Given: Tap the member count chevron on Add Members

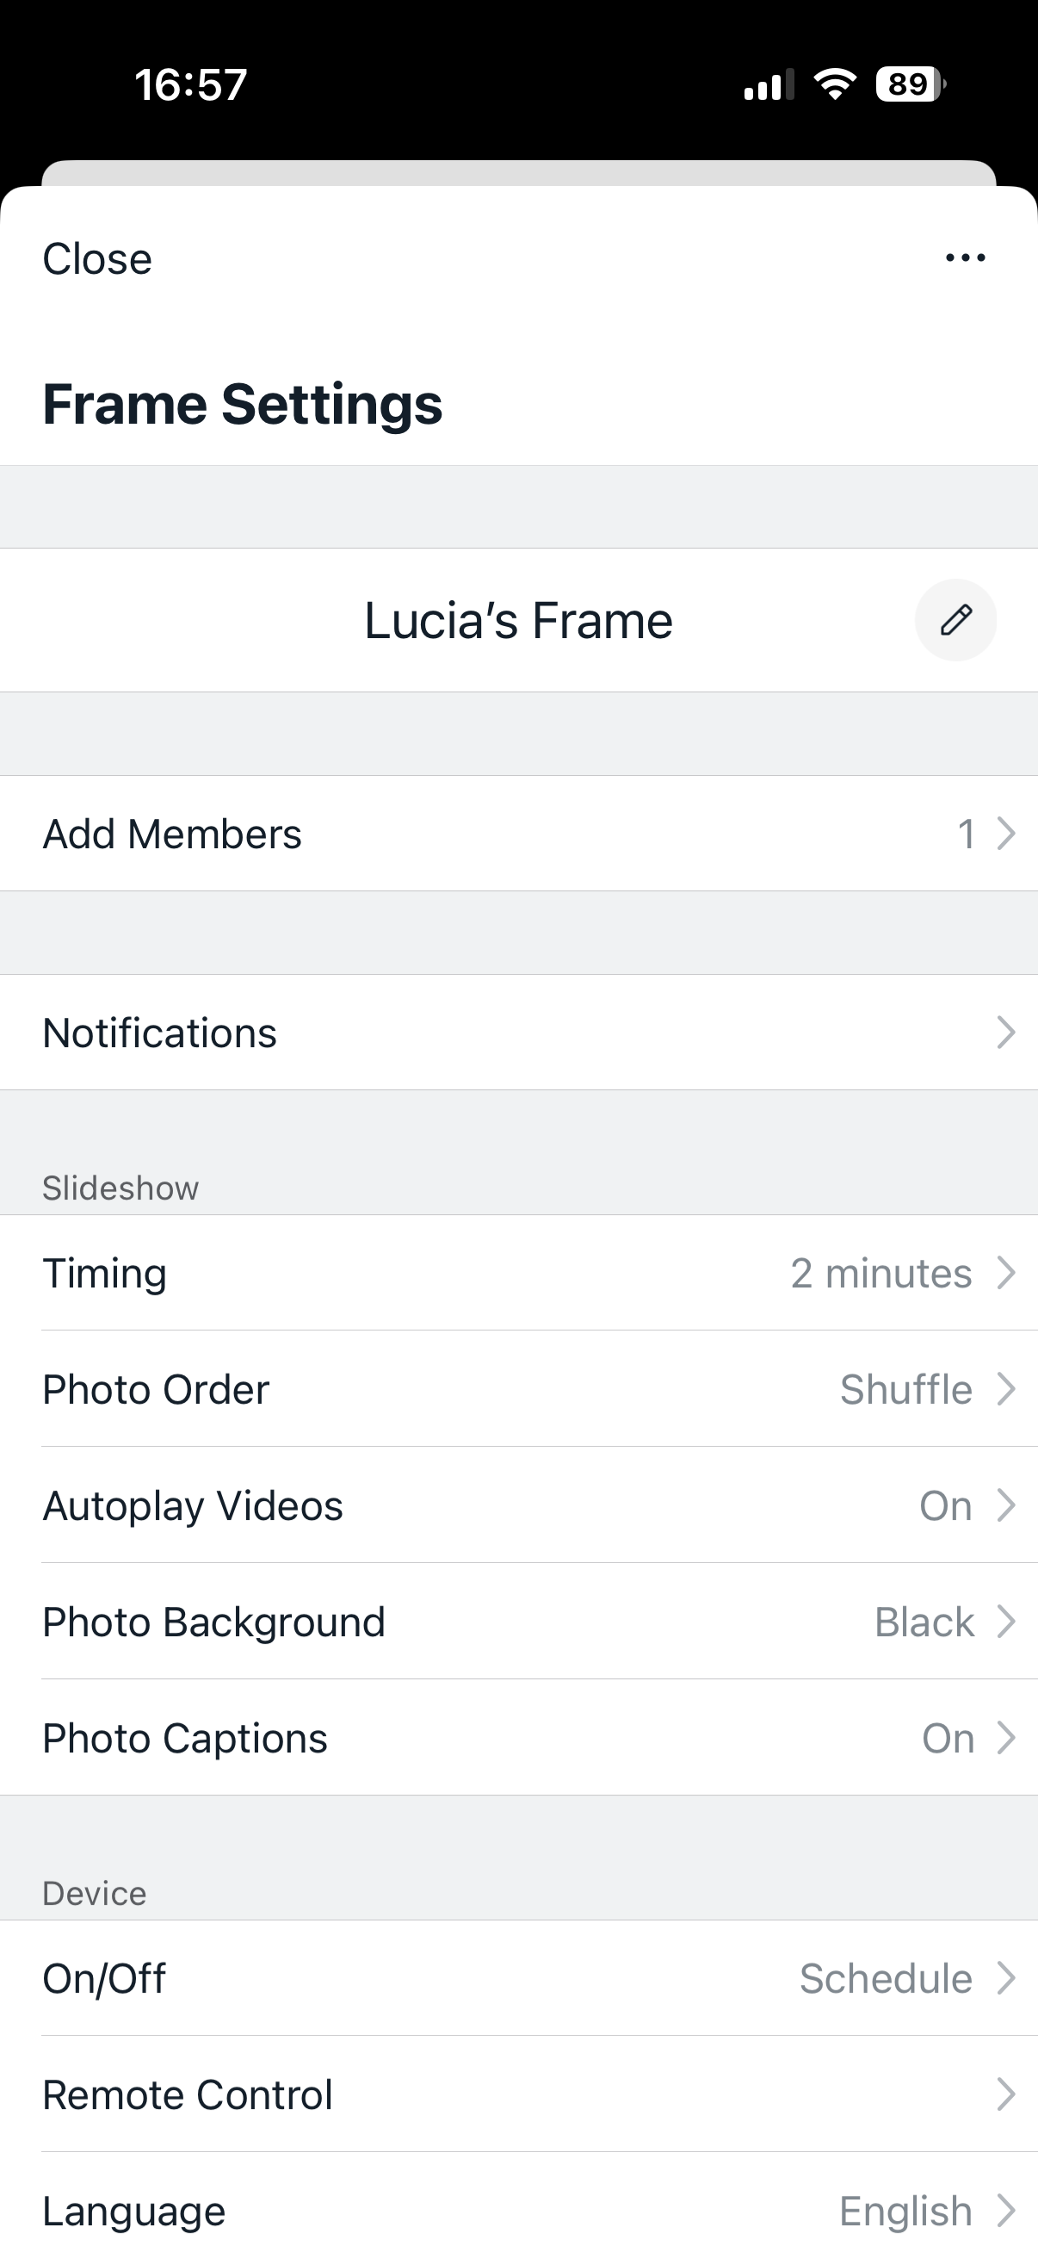Looking at the screenshot, I should tap(1006, 834).
